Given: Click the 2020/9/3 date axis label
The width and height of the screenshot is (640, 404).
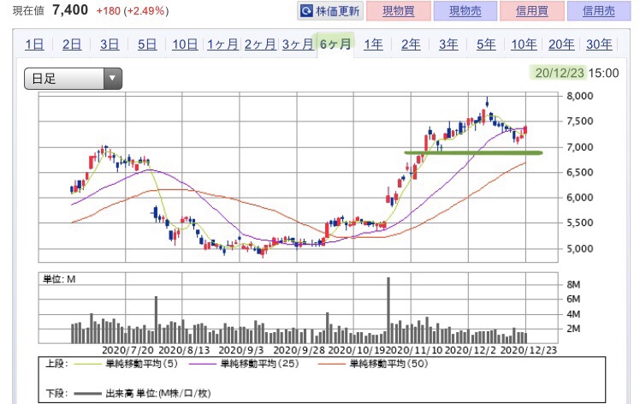Looking at the screenshot, I should 241,350.
